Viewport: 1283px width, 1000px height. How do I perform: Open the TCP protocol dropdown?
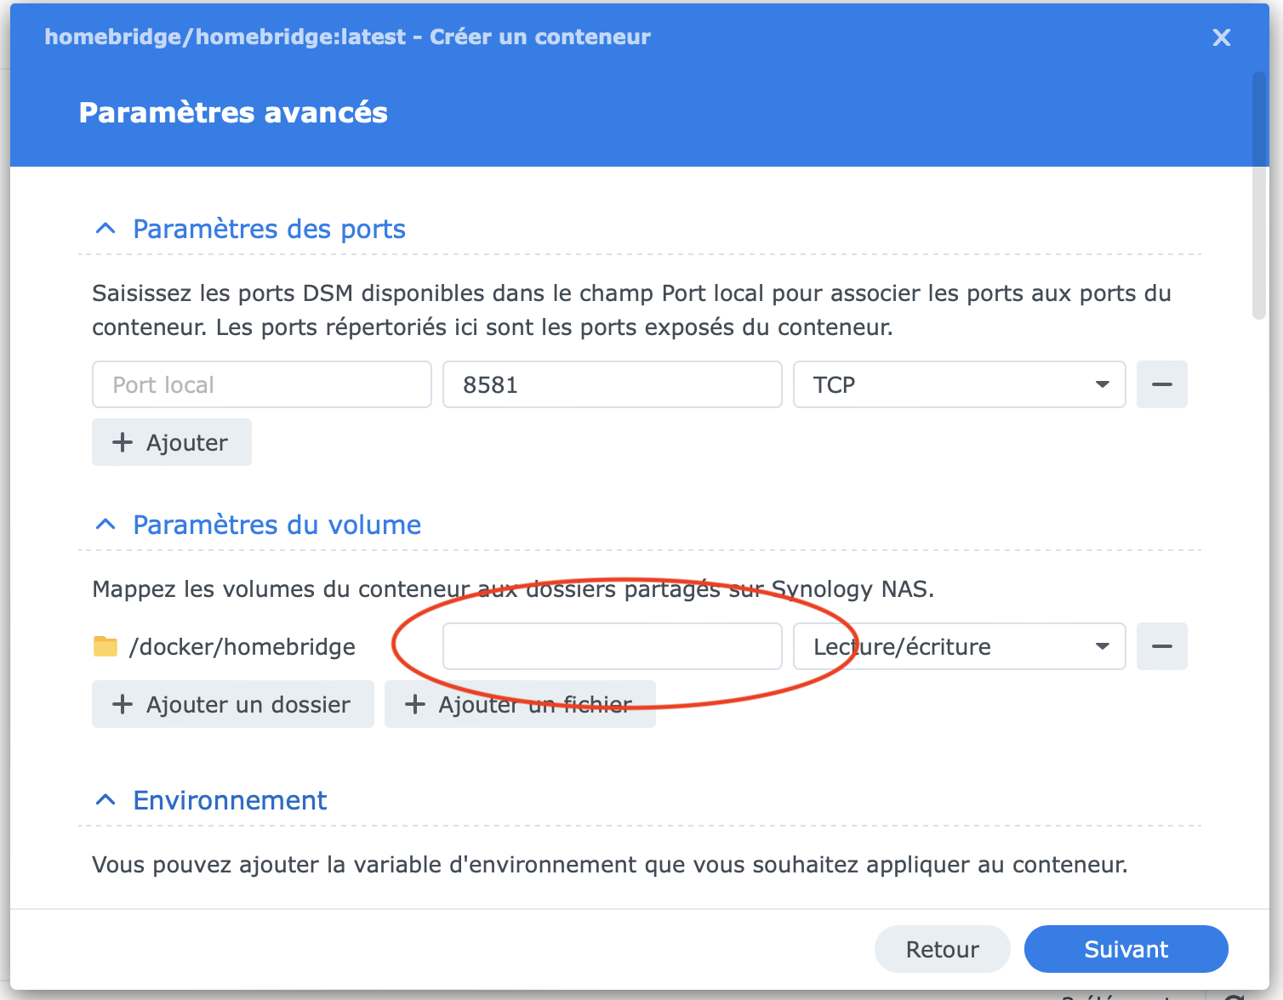pos(959,384)
